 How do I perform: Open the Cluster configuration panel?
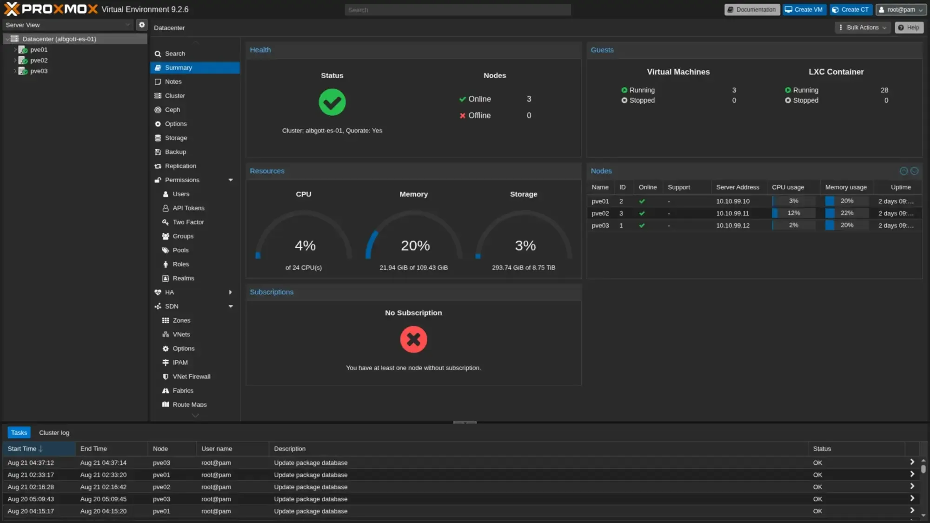(x=175, y=96)
